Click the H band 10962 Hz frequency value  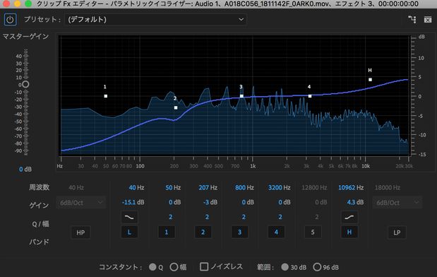coord(351,188)
